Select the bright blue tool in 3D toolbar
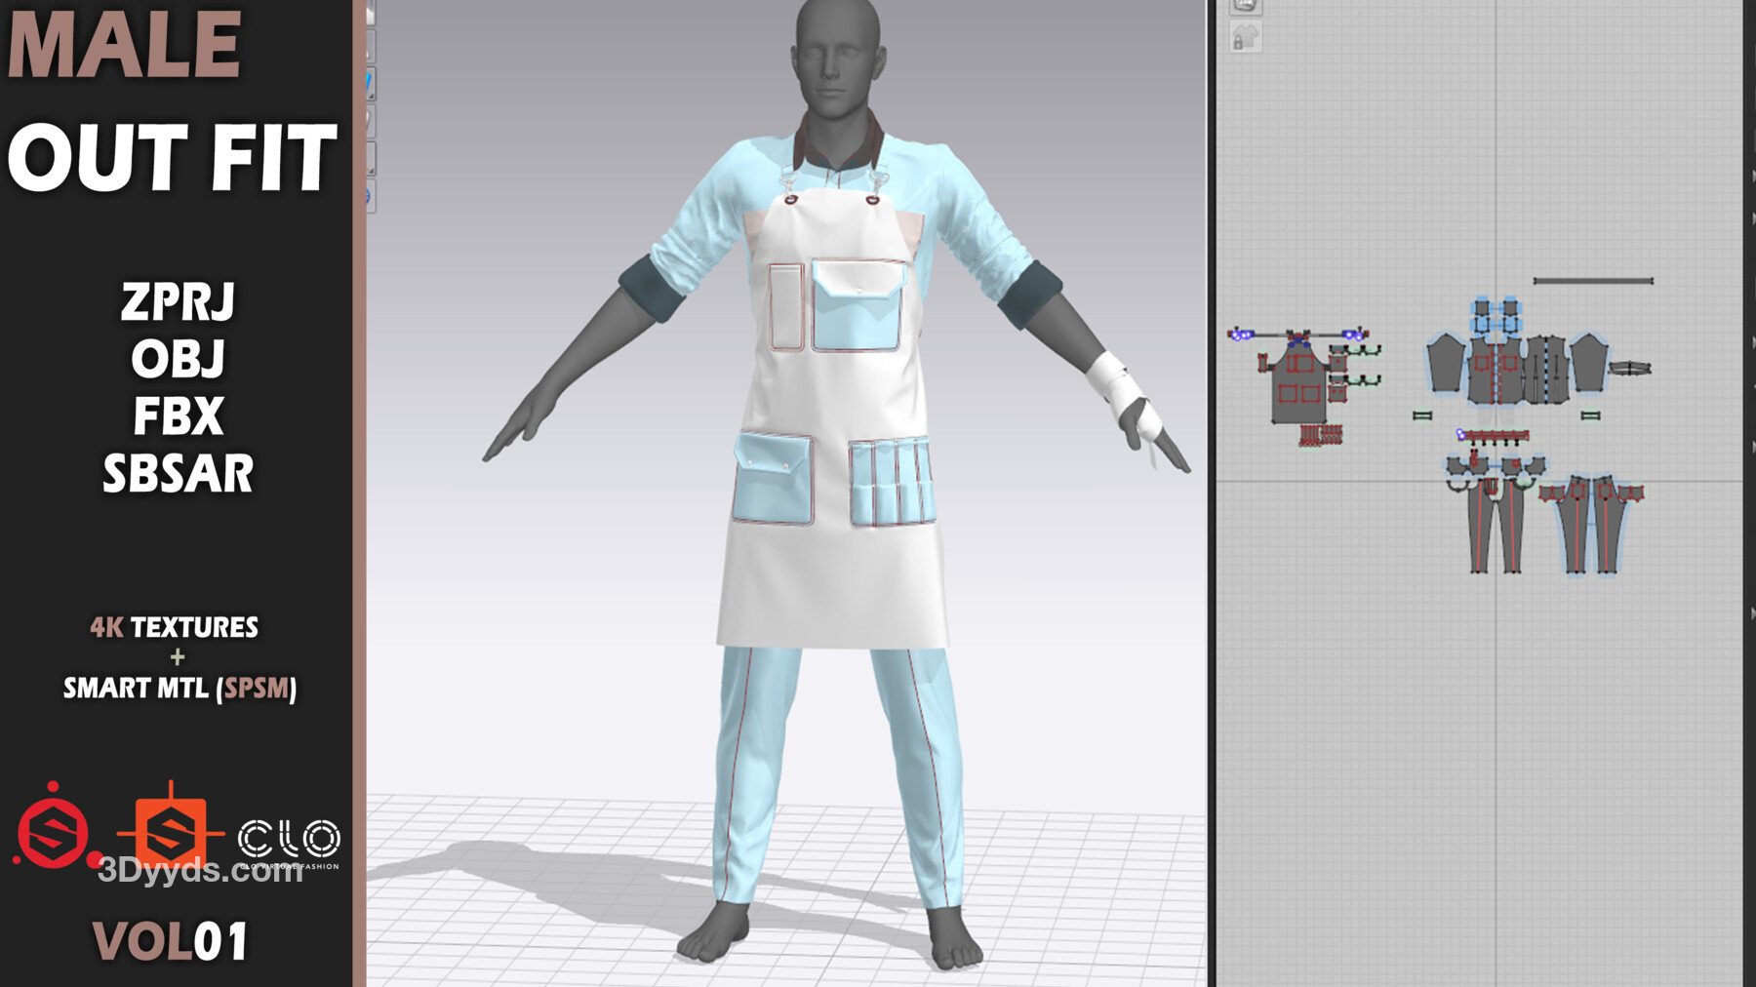 (x=370, y=83)
